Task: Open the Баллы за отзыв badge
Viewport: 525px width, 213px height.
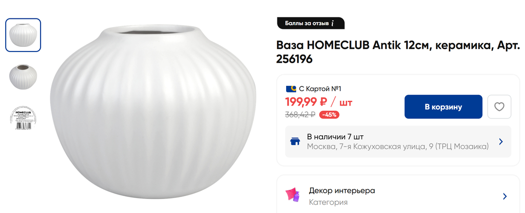Action: point(311,24)
